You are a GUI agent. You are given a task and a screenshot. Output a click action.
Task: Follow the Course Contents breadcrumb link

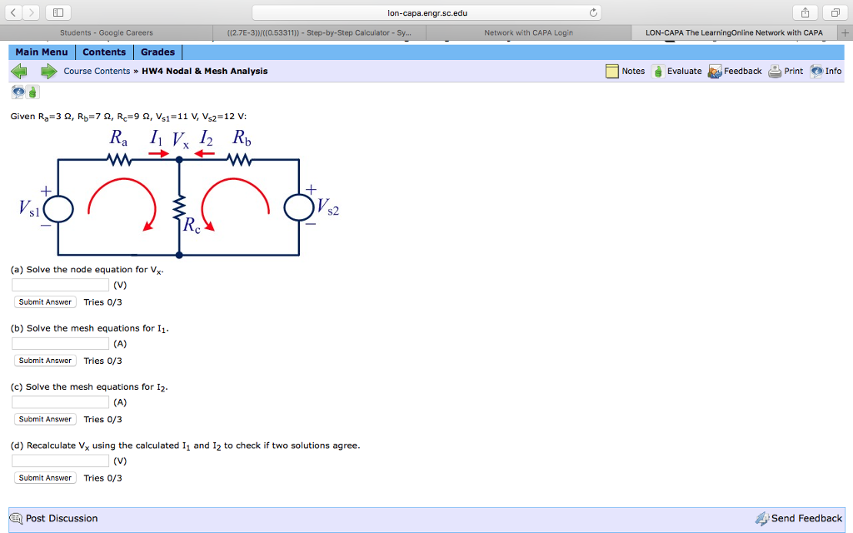pos(97,72)
